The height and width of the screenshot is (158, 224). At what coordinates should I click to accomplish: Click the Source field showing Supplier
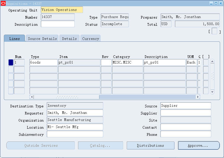tap(186, 106)
